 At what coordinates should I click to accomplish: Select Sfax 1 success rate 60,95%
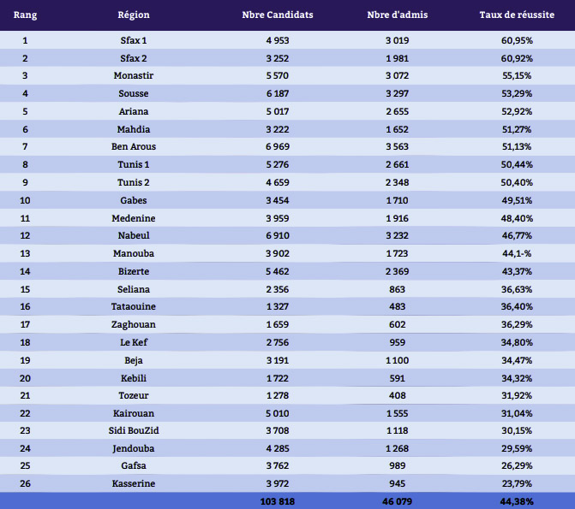point(517,40)
